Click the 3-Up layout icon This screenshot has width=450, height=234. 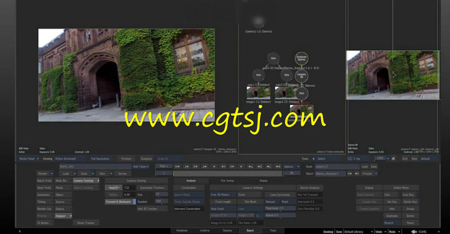click(x=350, y=159)
